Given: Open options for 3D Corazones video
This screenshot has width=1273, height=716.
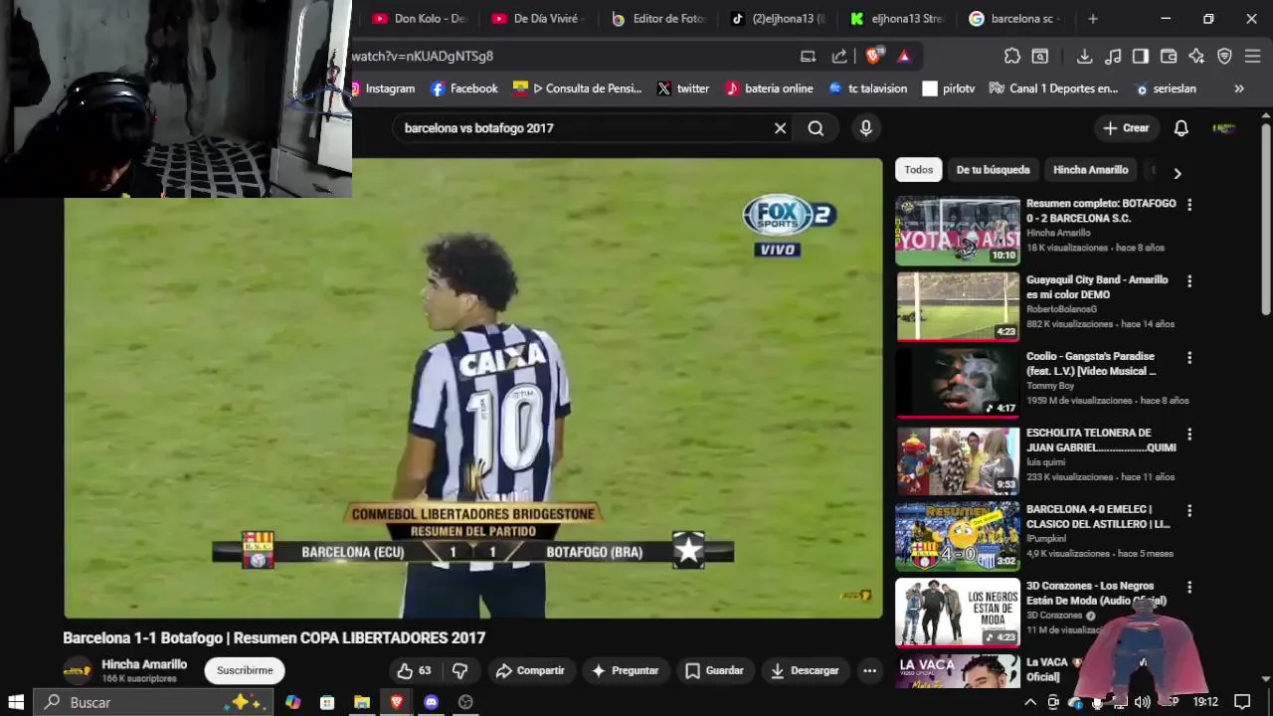Looking at the screenshot, I should coord(1189,588).
